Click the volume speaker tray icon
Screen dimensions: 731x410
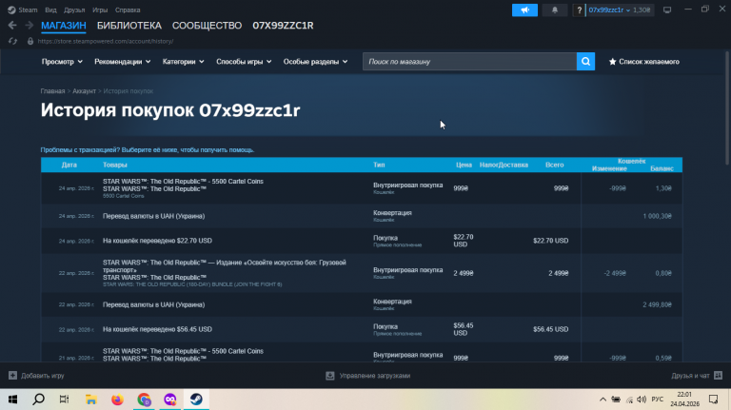pos(642,400)
